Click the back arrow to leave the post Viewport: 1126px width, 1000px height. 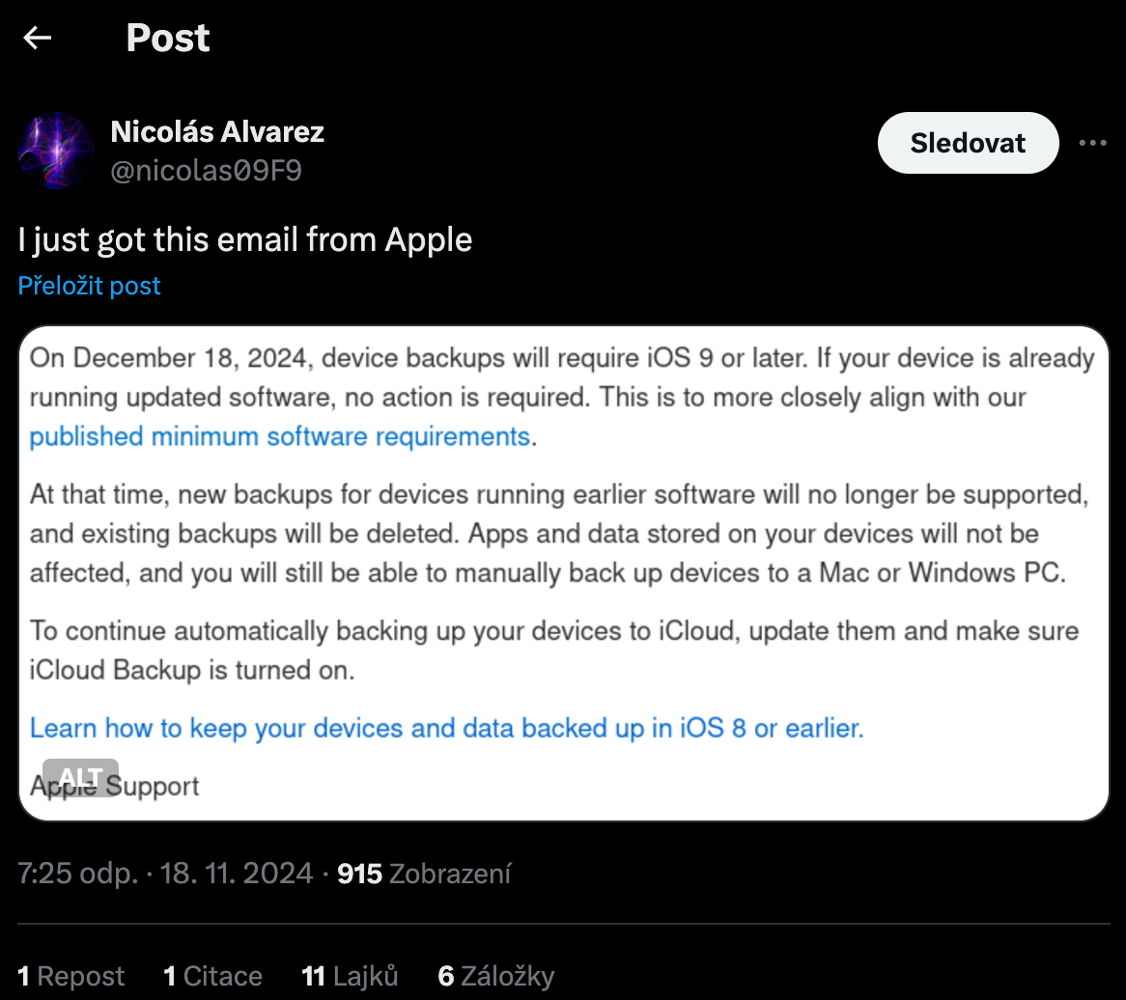tap(36, 37)
